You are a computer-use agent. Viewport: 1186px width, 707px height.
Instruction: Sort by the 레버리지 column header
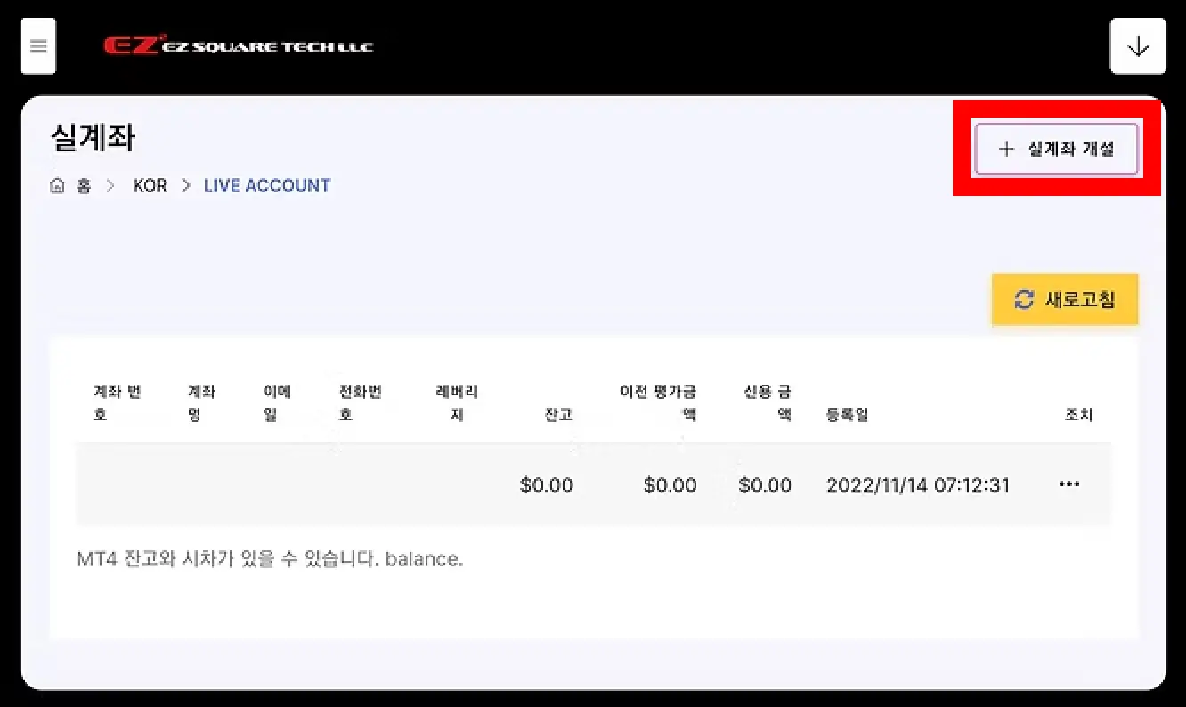[x=457, y=403]
